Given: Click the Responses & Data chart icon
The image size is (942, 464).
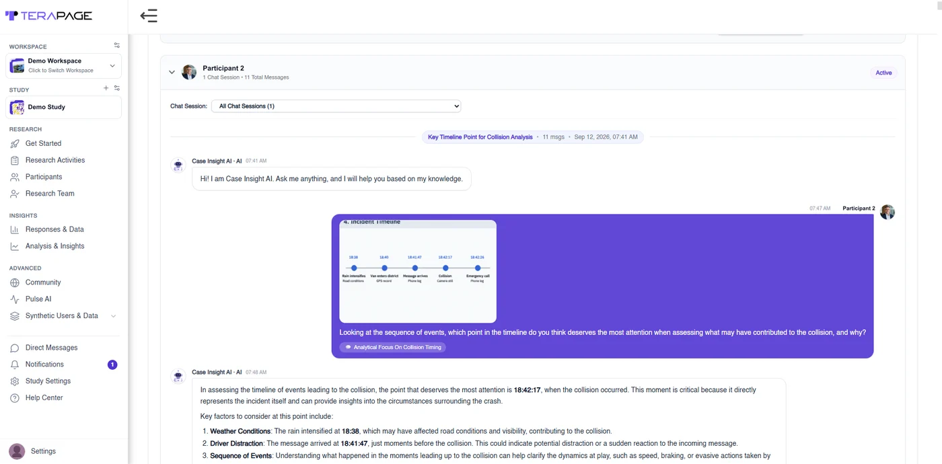Looking at the screenshot, I should coord(15,229).
